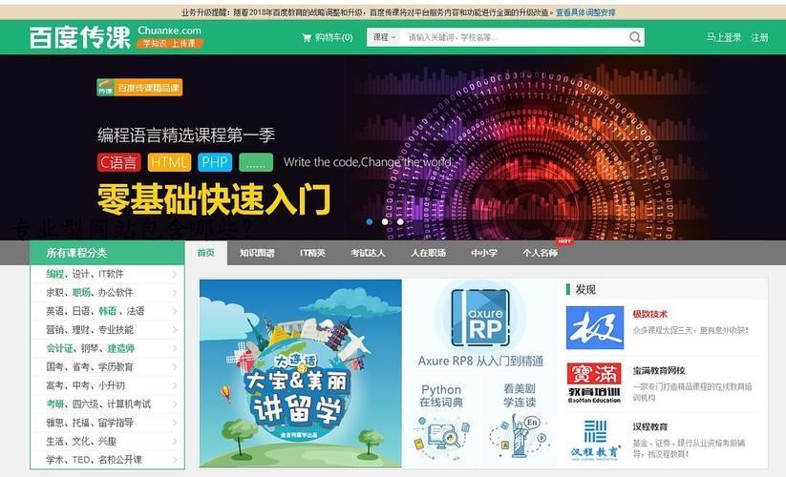Image resolution: width=786 pixels, height=477 pixels.
Task: Open the 汉程教育 school link
Action: (649, 427)
